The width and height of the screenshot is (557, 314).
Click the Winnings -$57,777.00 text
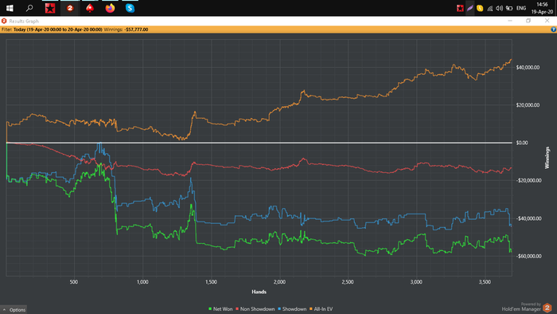tap(126, 29)
